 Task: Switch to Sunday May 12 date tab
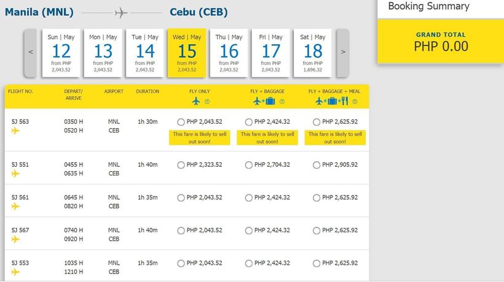point(61,53)
